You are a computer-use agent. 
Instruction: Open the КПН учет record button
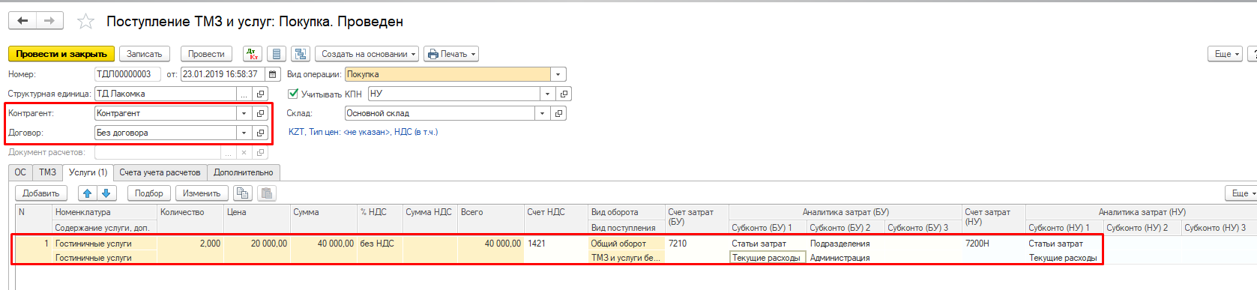click(x=564, y=94)
